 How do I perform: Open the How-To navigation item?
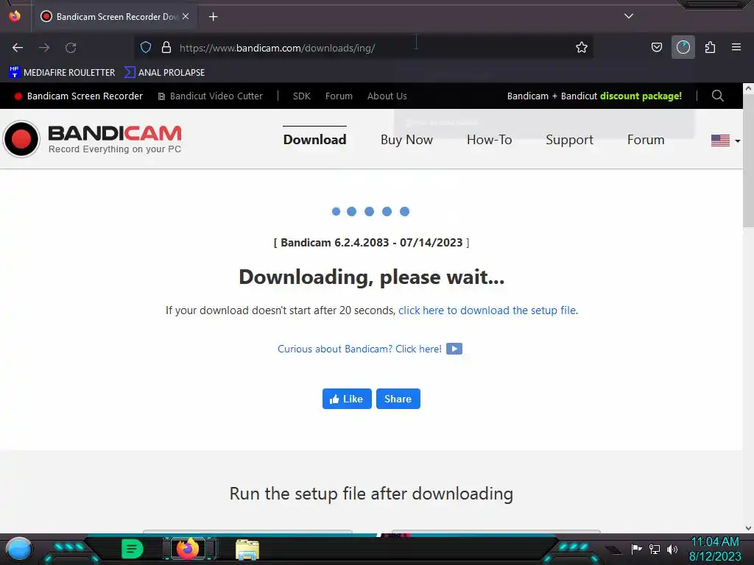[489, 139]
